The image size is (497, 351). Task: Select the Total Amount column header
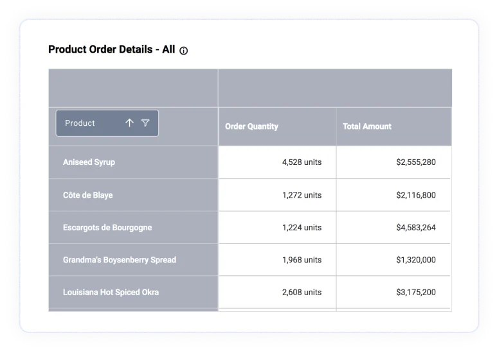[394, 126]
